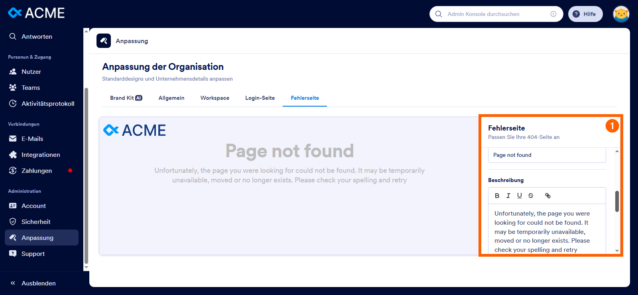Open Integrationen in sidebar
The width and height of the screenshot is (638, 295).
[x=41, y=154]
